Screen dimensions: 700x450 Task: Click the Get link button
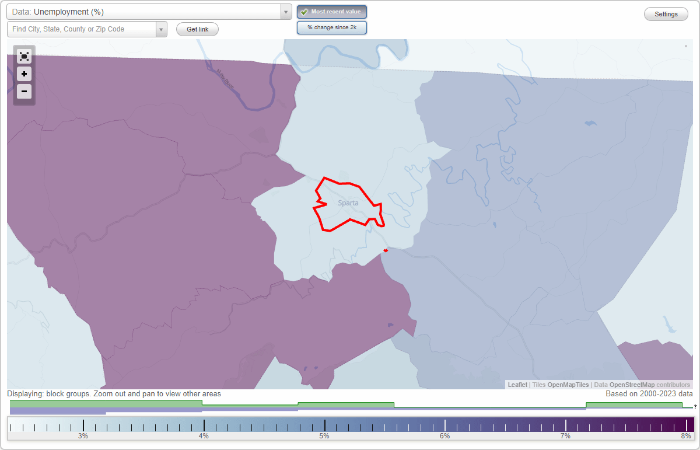(197, 29)
